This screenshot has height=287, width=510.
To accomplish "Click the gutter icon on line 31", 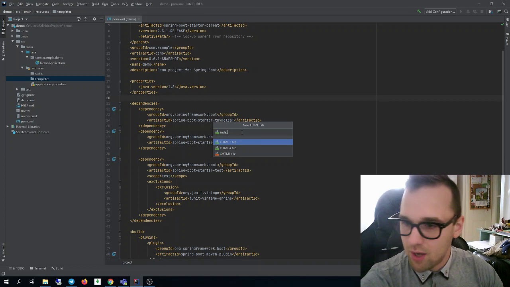I will point(114,159).
